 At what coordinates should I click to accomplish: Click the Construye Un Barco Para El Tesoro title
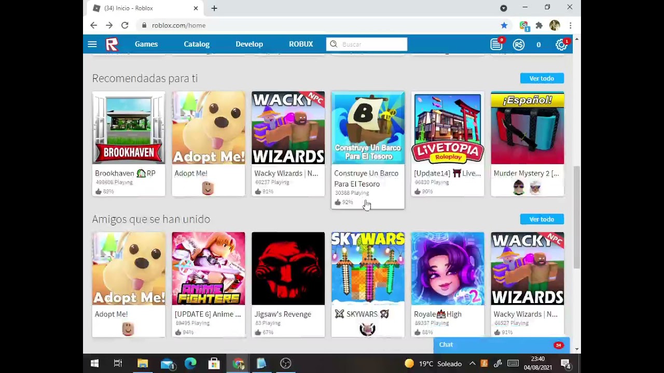[x=366, y=179]
